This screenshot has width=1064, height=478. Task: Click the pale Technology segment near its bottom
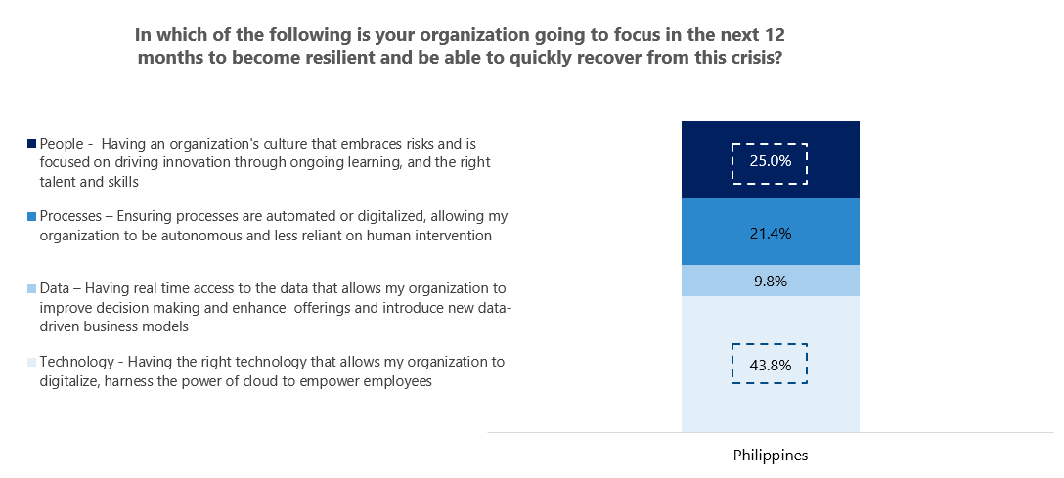coord(771,418)
